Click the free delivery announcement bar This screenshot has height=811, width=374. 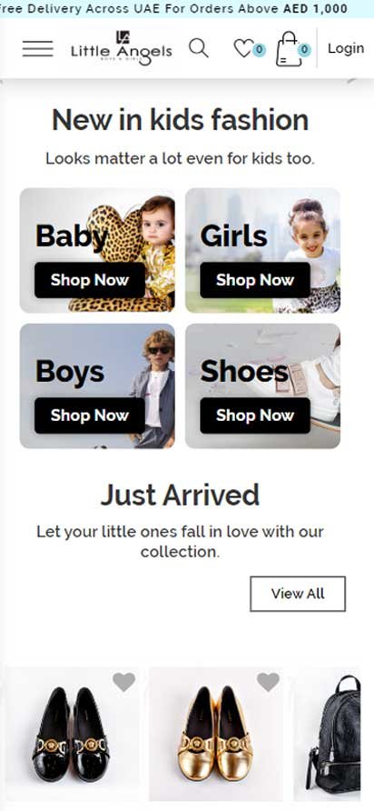(x=187, y=9)
